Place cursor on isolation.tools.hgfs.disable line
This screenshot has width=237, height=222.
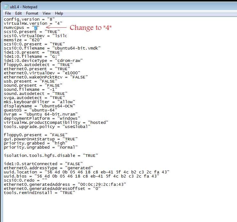pos(51,156)
